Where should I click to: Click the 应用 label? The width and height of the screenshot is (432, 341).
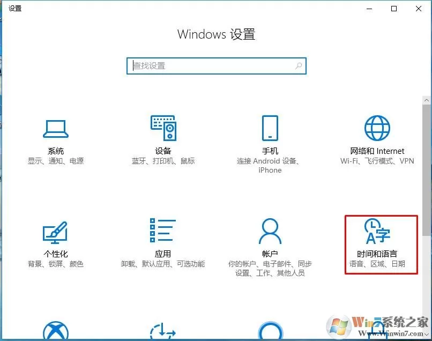(163, 254)
